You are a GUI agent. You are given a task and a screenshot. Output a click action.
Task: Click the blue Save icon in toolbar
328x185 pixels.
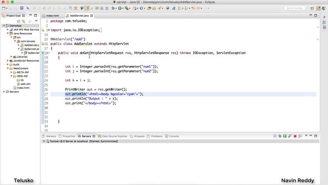[x=22, y=8]
